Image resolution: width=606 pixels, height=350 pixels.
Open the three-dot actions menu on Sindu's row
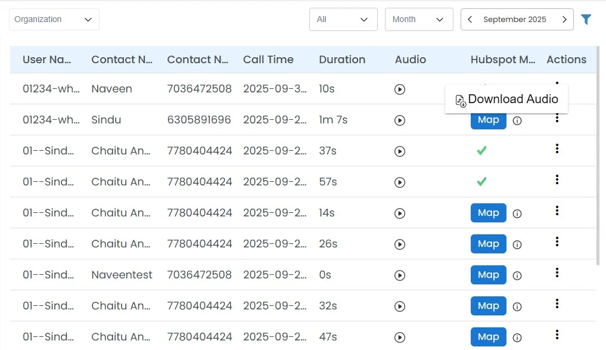click(557, 117)
